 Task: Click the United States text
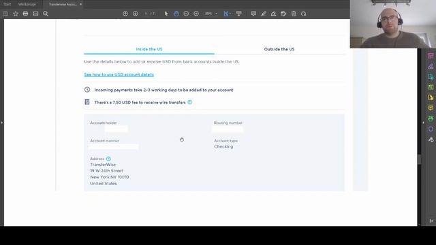[104, 183]
